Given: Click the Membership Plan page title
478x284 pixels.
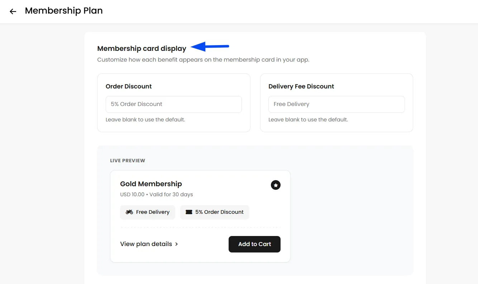Looking at the screenshot, I should pos(64,11).
